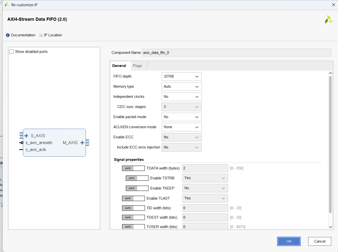Viewport: 338px width, 252px height.
Task: Open the FIFO depth dropdown
Action: pyautogui.click(x=182, y=76)
